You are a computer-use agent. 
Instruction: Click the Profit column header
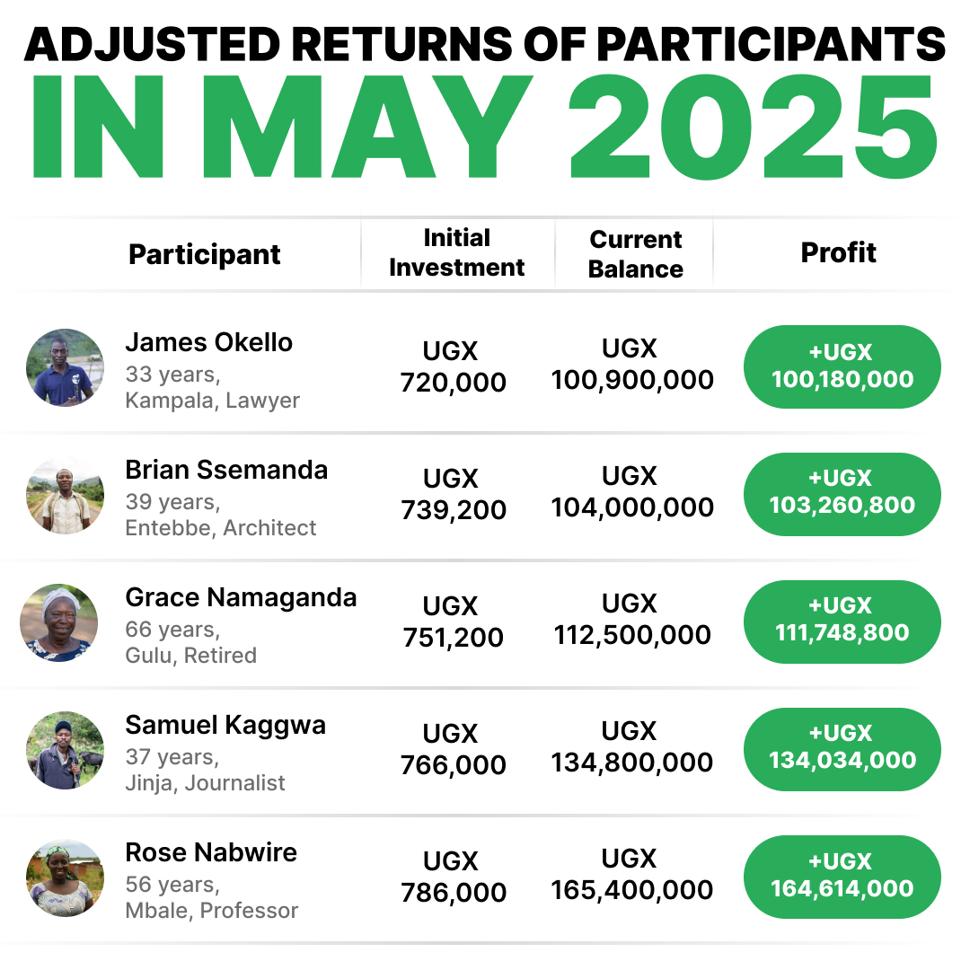tap(838, 253)
